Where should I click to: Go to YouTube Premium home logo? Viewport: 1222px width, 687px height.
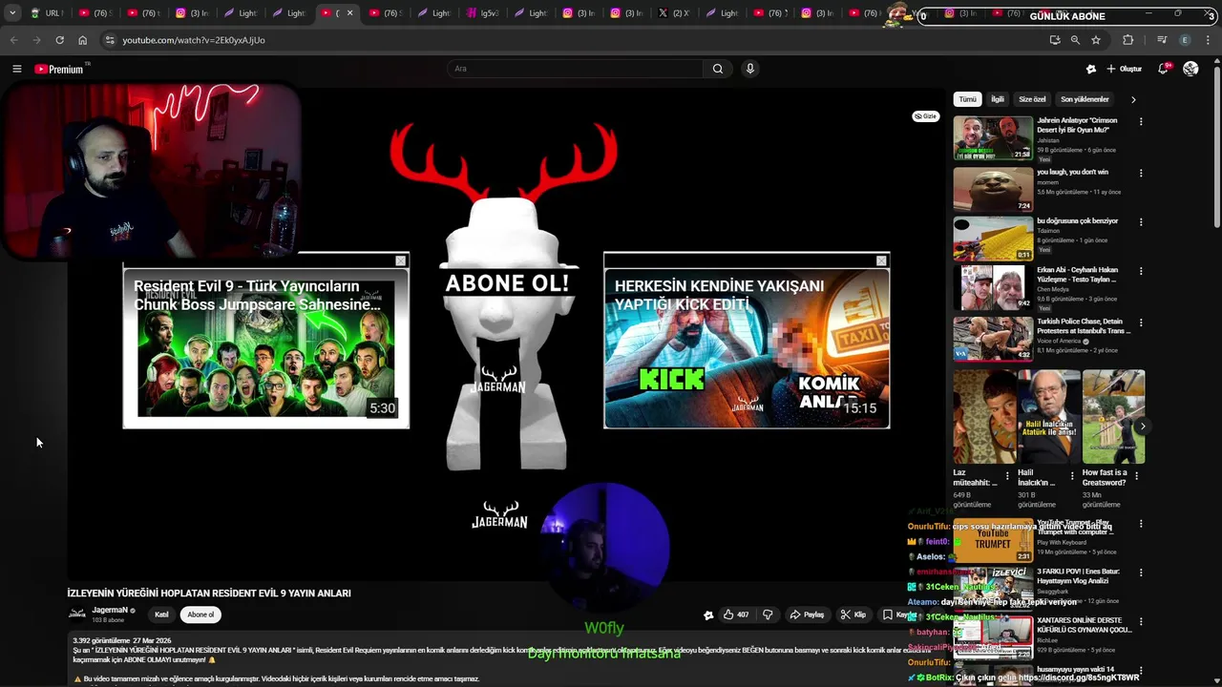(x=59, y=69)
